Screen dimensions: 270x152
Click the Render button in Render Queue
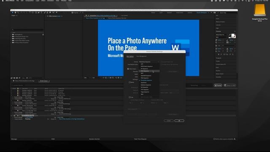pos(218,85)
